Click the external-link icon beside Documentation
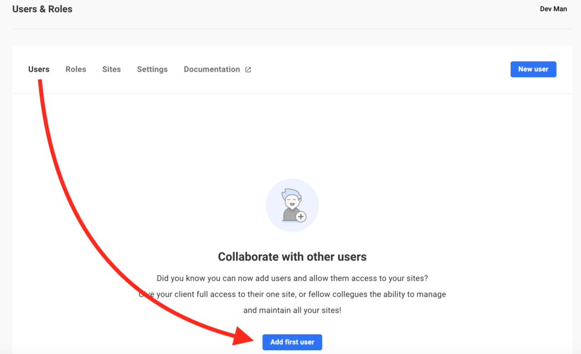 pos(248,69)
